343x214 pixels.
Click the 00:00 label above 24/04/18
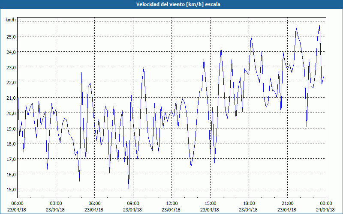click(326, 204)
